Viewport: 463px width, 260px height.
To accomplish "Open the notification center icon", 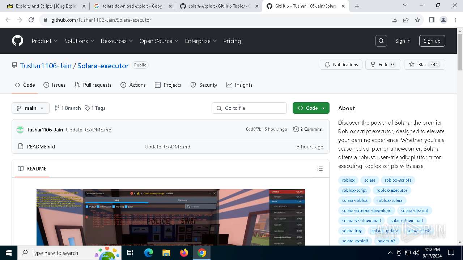I will click(x=451, y=253).
